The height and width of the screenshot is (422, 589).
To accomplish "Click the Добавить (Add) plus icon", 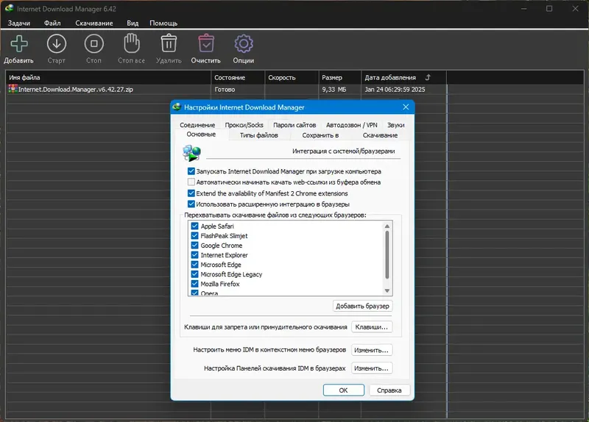I will tap(19, 44).
